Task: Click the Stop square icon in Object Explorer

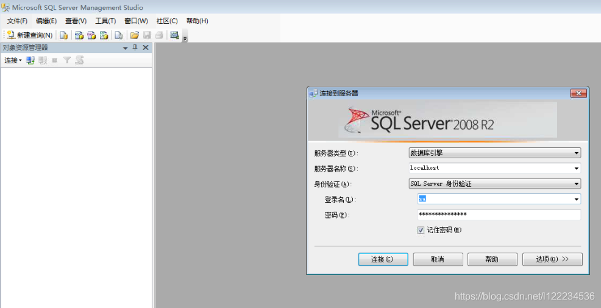Action: point(54,60)
